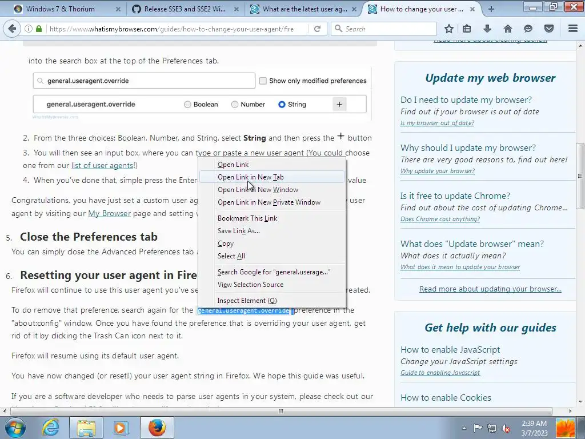The height and width of the screenshot is (439, 585).
Task: Choose Open Link in New Private Window
Action: coord(273,202)
